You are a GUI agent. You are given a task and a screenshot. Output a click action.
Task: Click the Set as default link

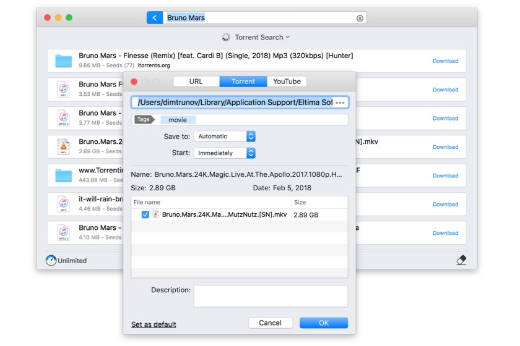coord(154,324)
